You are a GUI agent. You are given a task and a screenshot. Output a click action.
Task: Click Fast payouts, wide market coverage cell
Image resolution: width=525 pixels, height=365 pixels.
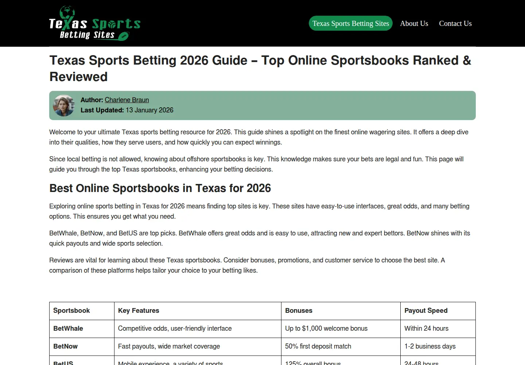(x=198, y=347)
